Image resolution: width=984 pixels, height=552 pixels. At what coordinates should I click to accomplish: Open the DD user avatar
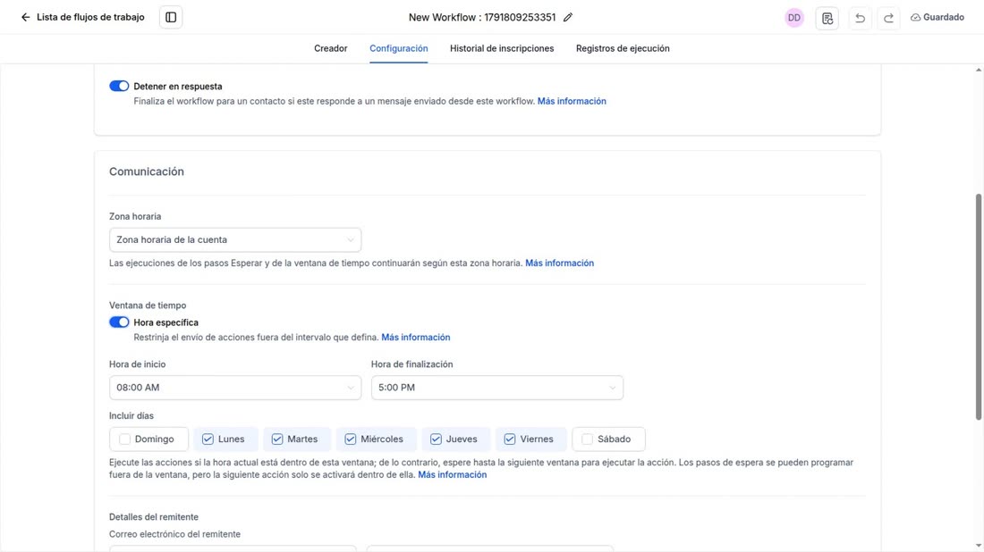[793, 18]
